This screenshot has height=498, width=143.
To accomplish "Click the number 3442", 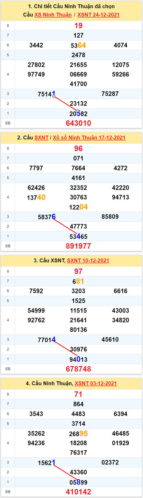I will pyautogui.click(x=36, y=45).
